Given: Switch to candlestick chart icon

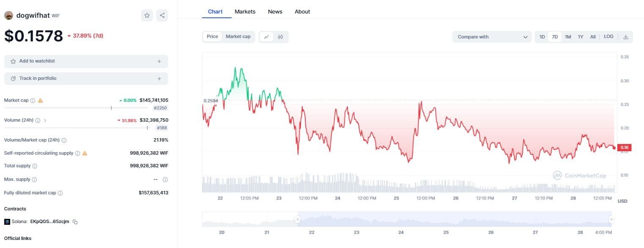Looking at the screenshot, I should (280, 37).
